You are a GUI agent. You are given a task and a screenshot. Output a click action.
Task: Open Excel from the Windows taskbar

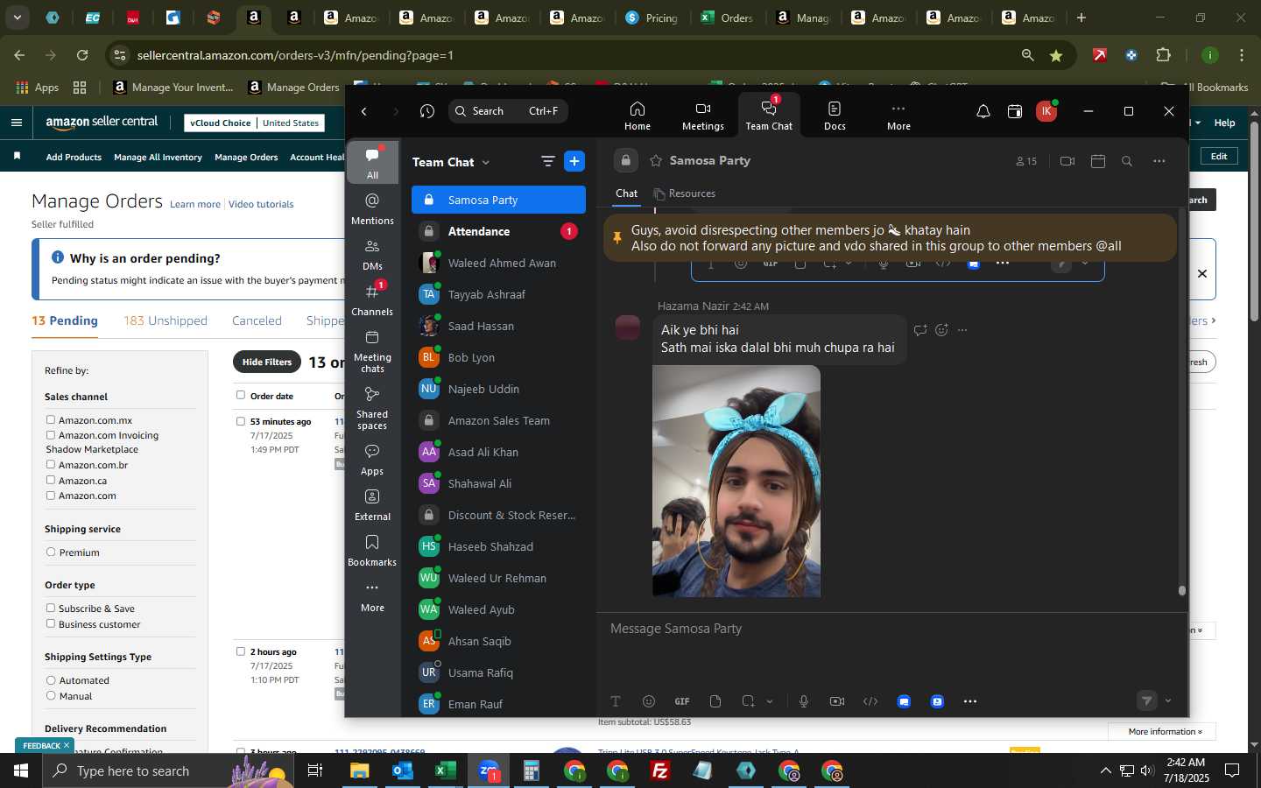click(x=445, y=770)
